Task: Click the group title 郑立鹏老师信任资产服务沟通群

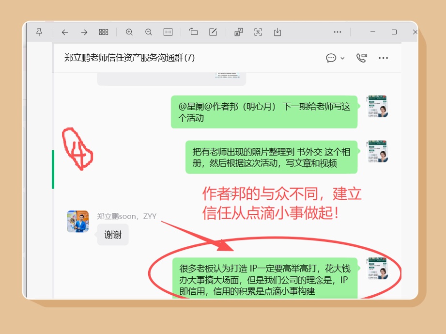Action: [129, 58]
